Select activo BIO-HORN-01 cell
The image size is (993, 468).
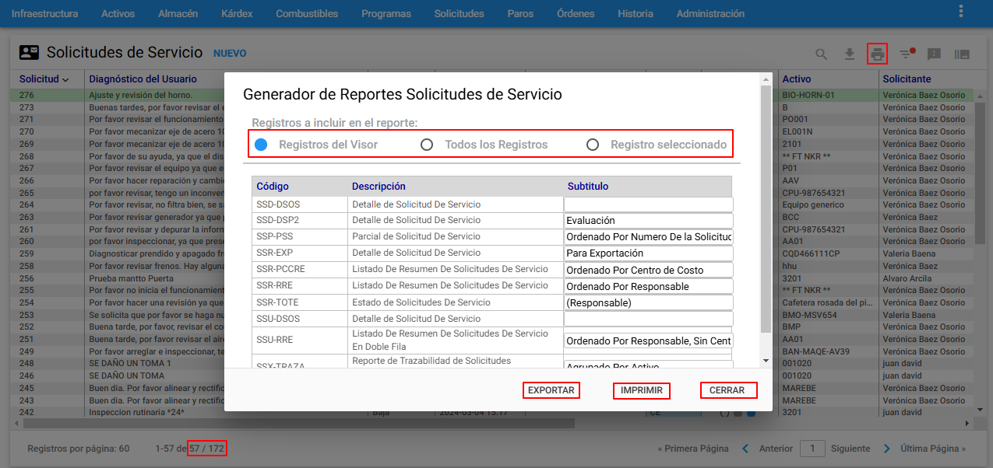point(808,96)
